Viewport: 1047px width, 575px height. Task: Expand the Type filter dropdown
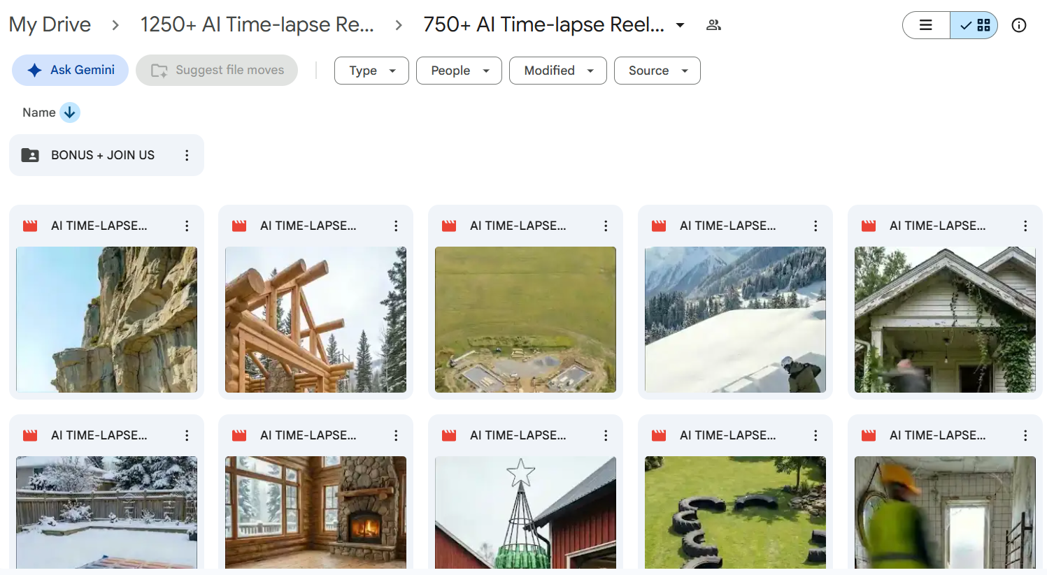pyautogui.click(x=371, y=71)
